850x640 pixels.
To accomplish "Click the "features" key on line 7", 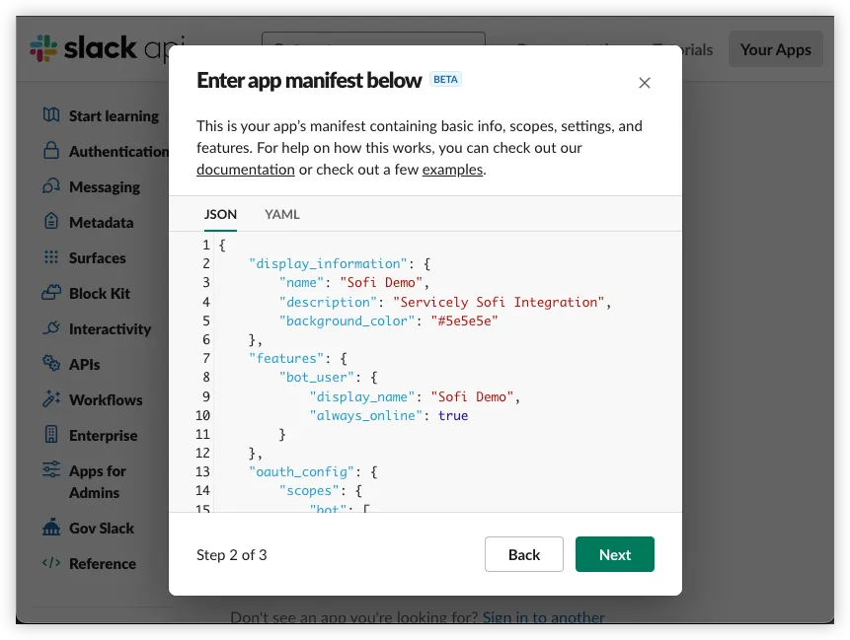I will pos(286,358).
